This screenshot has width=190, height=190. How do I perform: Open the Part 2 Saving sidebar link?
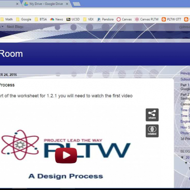(x=185, y=97)
